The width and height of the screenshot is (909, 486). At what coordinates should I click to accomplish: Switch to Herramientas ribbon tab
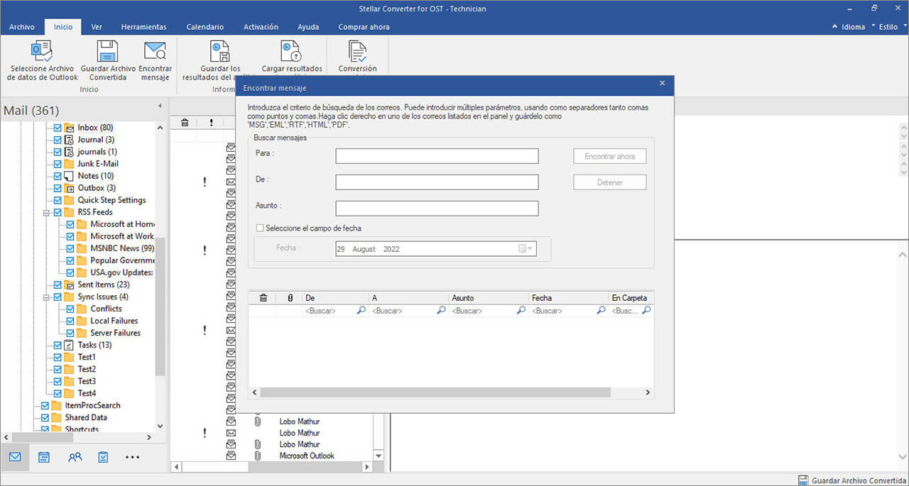click(143, 27)
